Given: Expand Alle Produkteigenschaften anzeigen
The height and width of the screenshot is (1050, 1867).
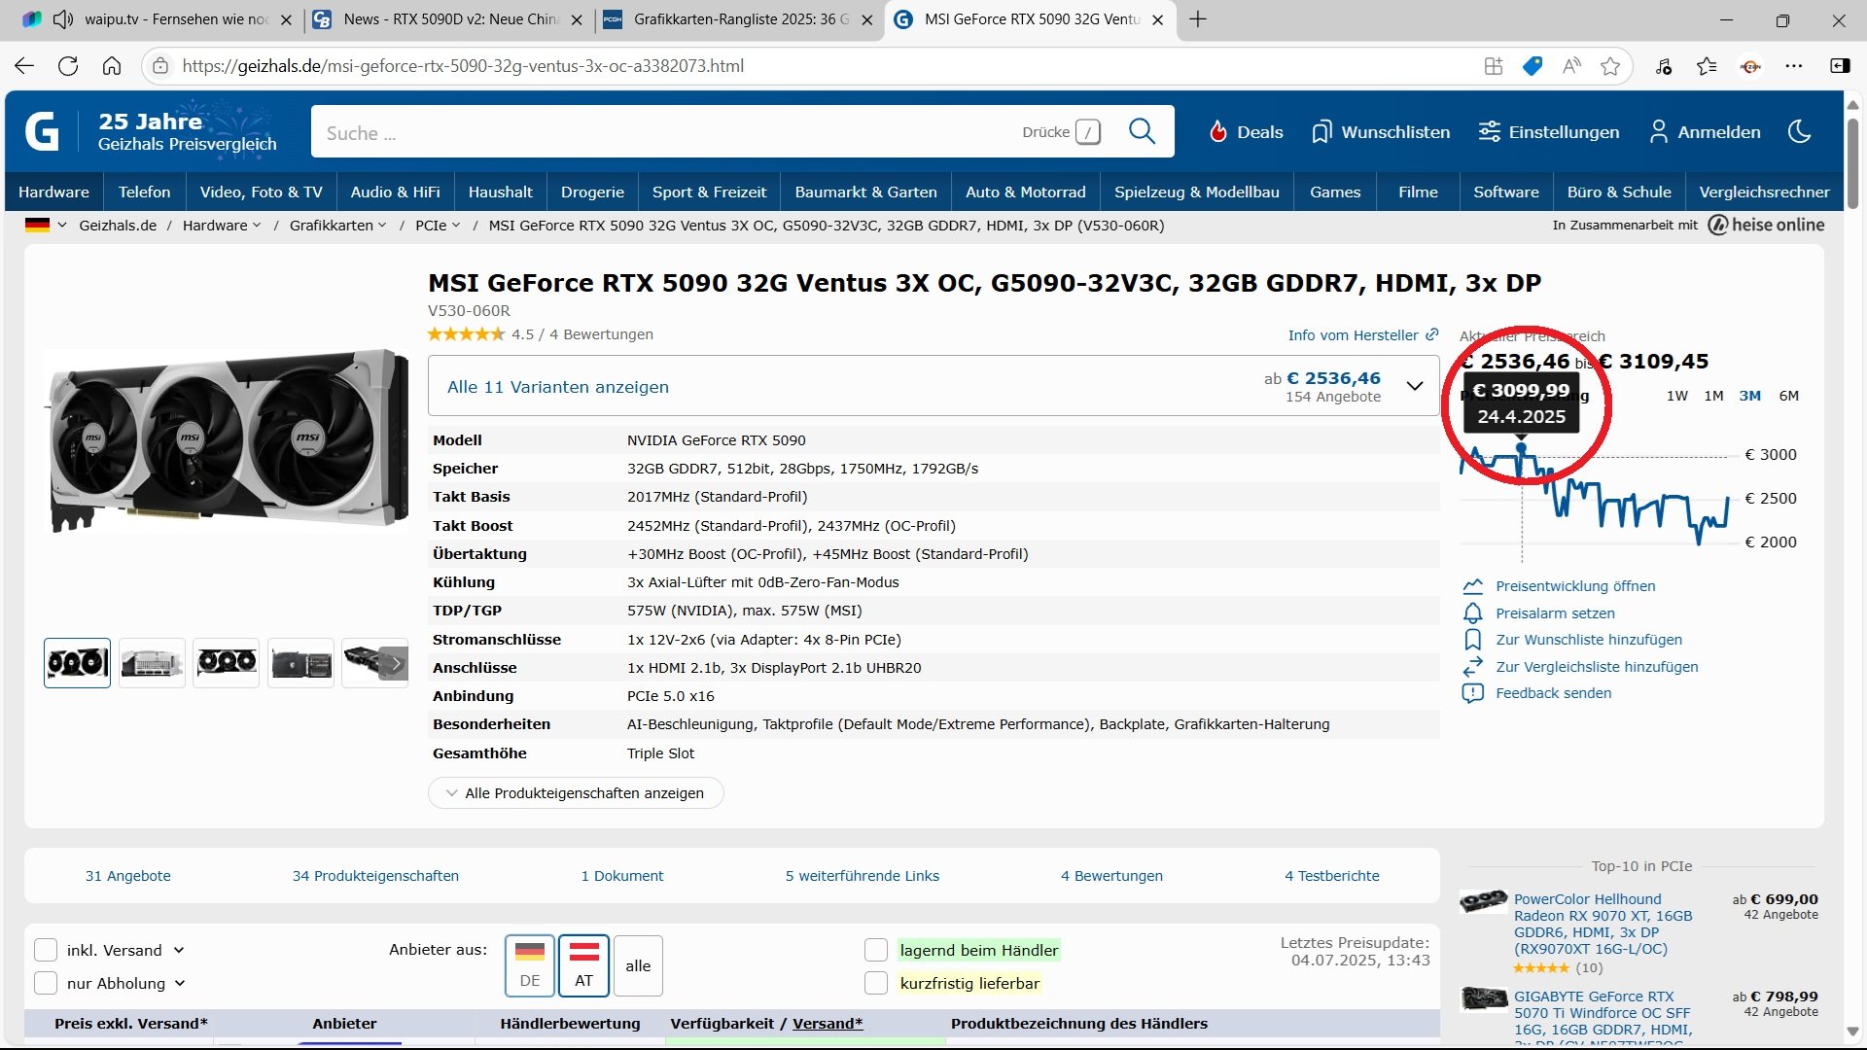Looking at the screenshot, I should point(575,793).
